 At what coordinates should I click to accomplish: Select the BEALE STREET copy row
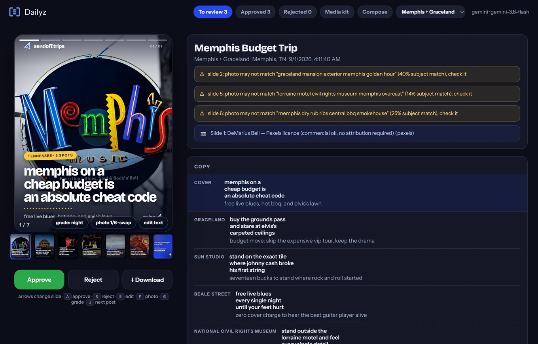[357, 304]
